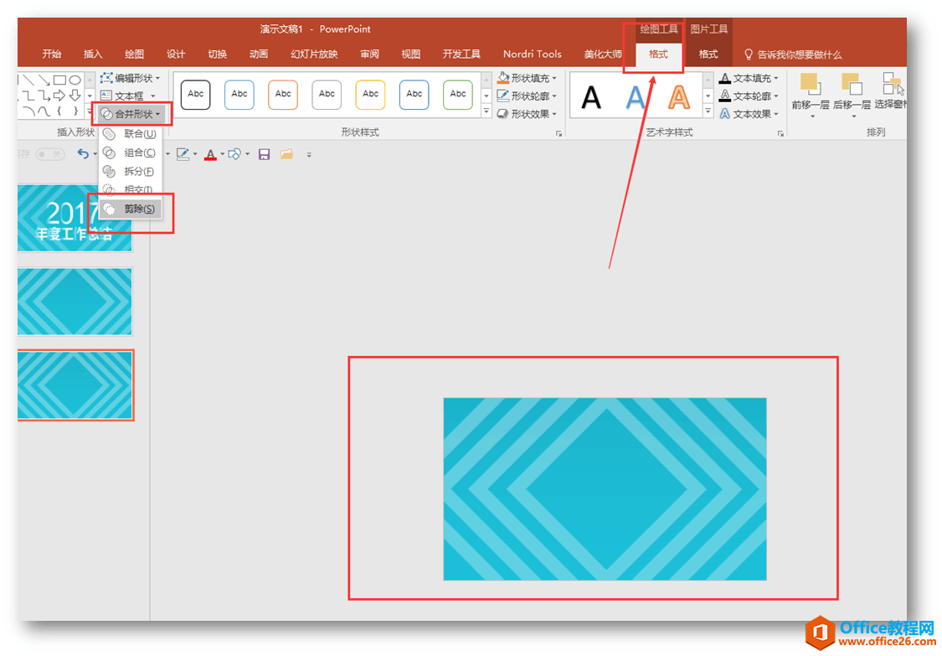Open the 开始 ribbon tab
Screen dimensions: 942x656
(x=52, y=54)
